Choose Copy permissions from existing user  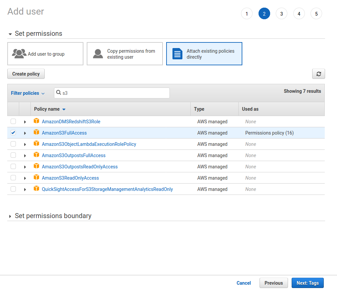[x=125, y=54]
